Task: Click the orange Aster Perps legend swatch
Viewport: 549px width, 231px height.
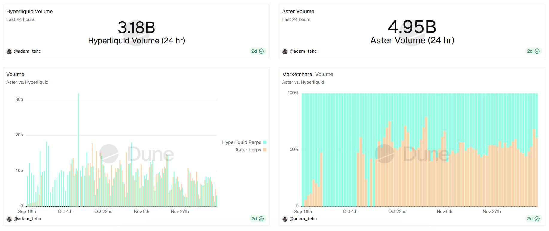Action: pos(265,150)
